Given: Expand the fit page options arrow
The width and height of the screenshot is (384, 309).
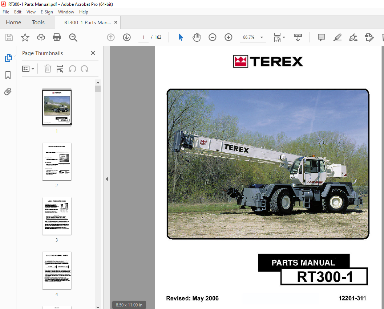Looking at the screenshot, I should [284, 37].
